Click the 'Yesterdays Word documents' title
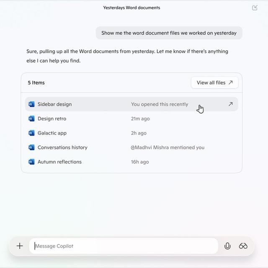The width and height of the screenshot is (268, 268). (131, 8)
